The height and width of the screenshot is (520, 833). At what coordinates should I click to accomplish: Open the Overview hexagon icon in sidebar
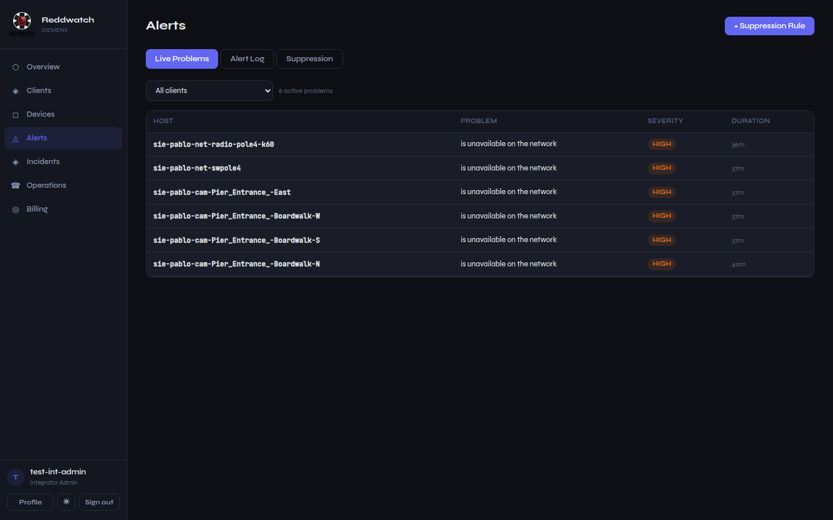(16, 67)
